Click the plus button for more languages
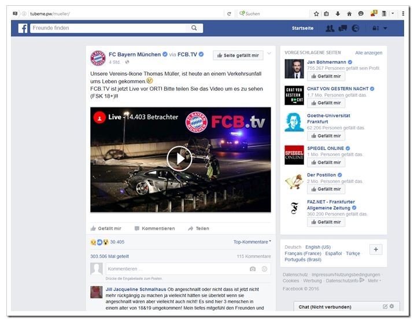 tap(376, 250)
